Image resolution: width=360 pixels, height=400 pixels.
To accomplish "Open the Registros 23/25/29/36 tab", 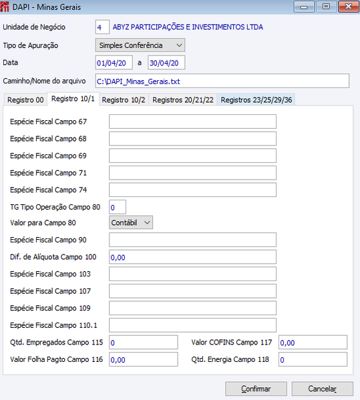I will click(256, 99).
